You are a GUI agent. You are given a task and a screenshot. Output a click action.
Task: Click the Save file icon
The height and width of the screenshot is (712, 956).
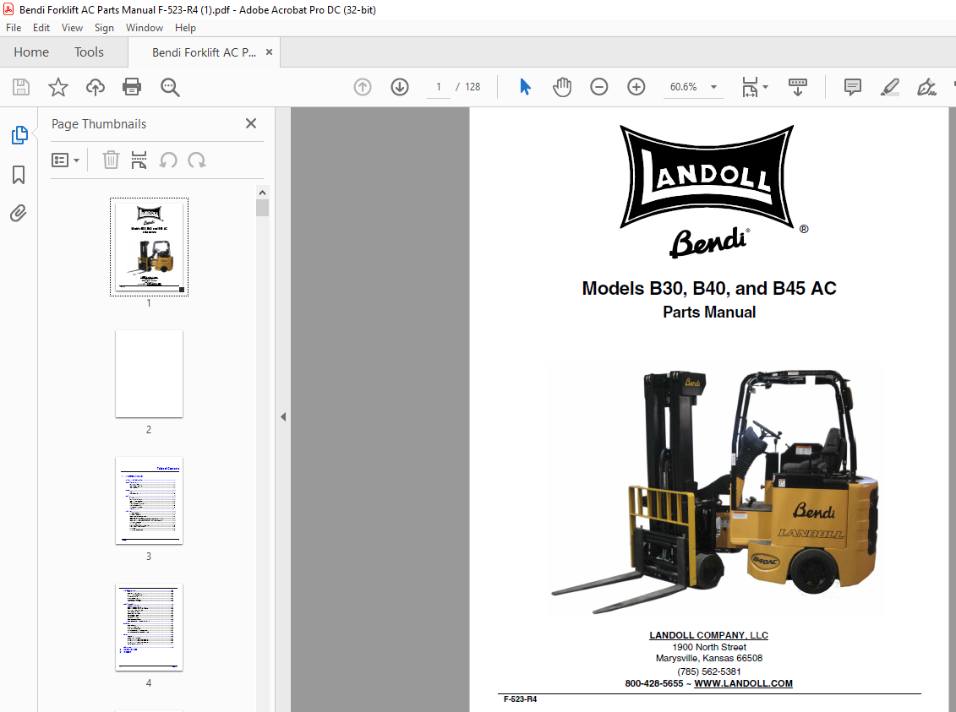click(21, 87)
